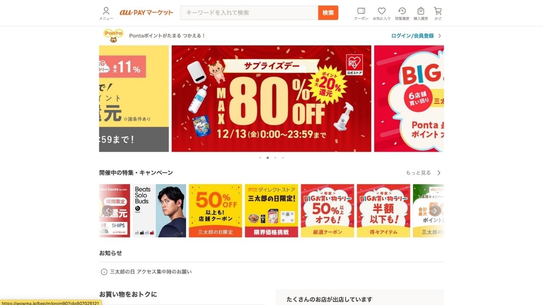Click the au PAY マーケット logo
The image size is (543, 305).
coord(146,13)
